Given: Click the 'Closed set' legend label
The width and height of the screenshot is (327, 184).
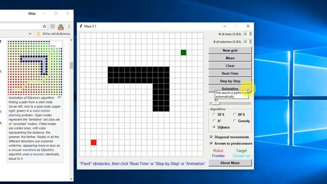Looking at the screenshot, I should [x=241, y=156].
